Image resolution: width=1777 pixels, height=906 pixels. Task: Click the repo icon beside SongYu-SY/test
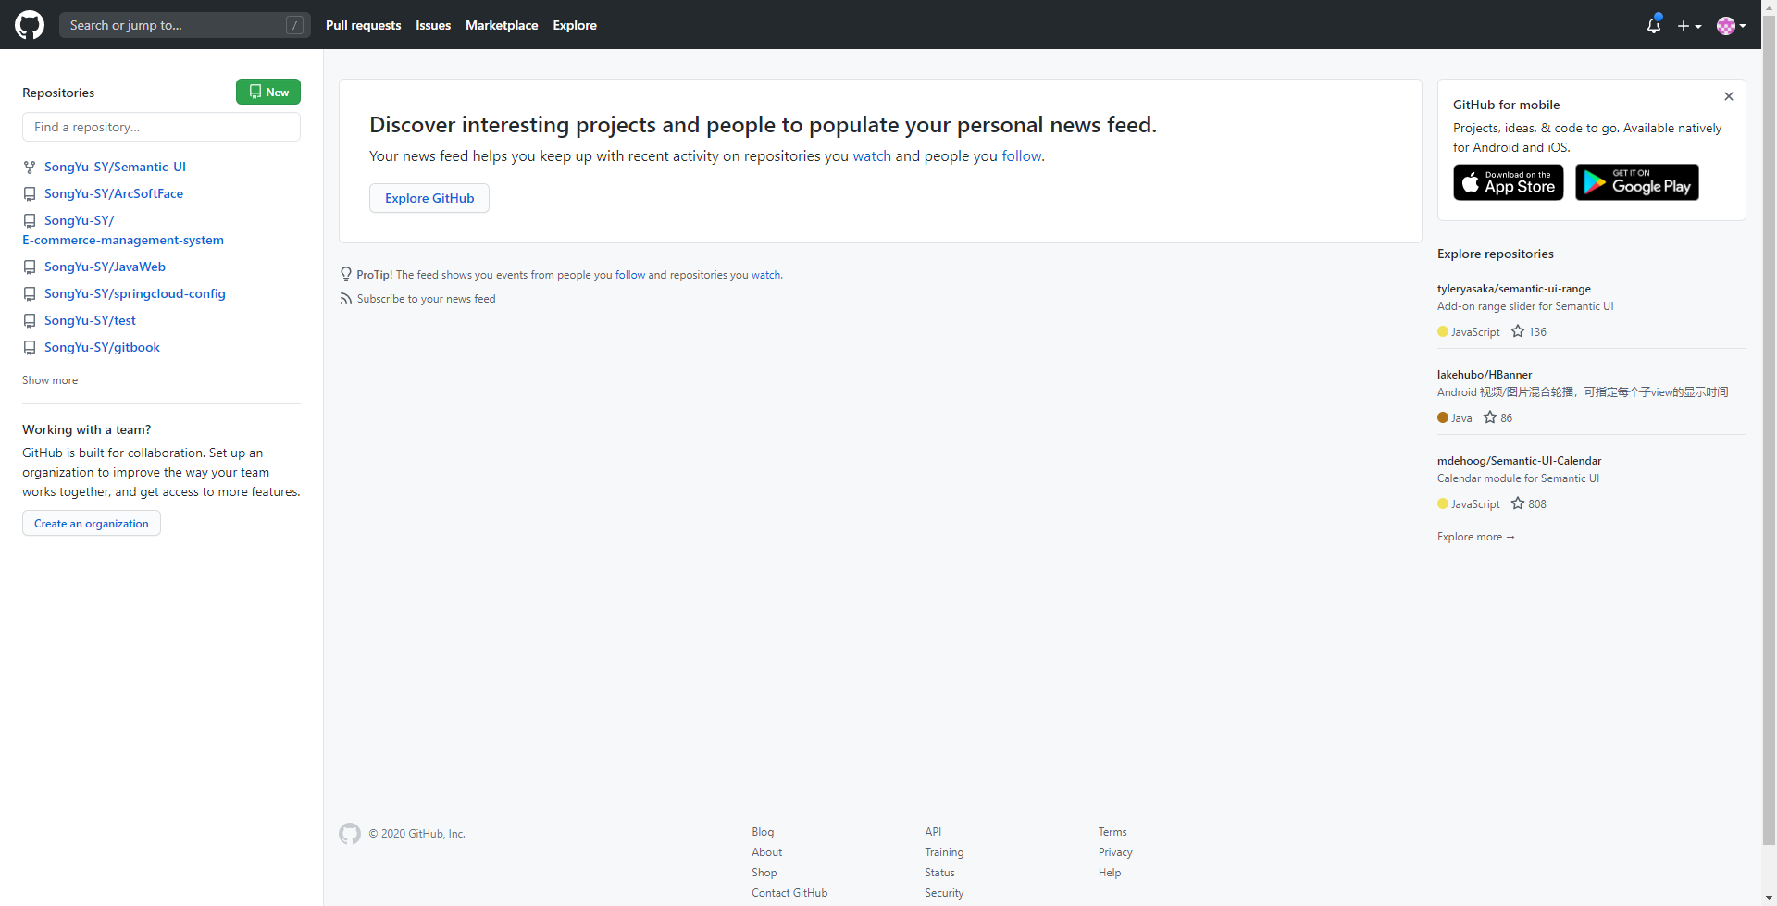coord(30,321)
